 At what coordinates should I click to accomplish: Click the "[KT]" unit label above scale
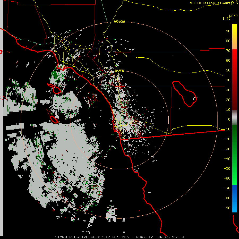(x=227, y=18)
